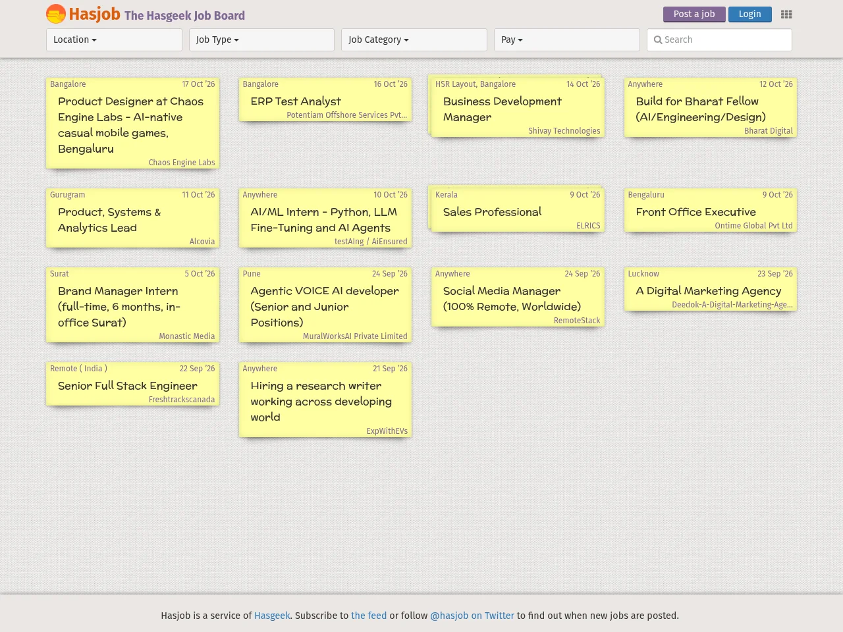
Task: Click the Post a job button
Action: [x=694, y=14]
